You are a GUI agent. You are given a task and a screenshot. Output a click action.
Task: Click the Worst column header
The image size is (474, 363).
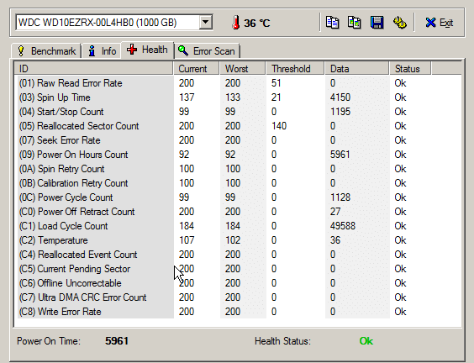(242, 69)
